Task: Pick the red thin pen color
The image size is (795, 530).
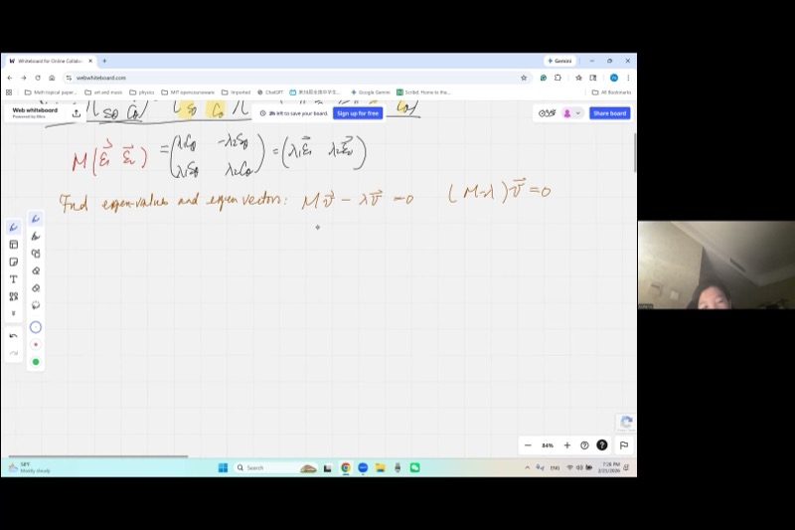Action: tap(36, 344)
